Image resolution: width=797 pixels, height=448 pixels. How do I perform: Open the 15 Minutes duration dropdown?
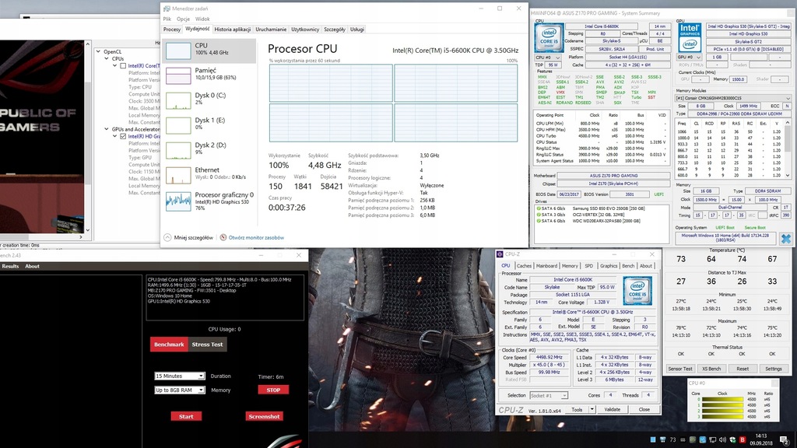[x=180, y=376]
